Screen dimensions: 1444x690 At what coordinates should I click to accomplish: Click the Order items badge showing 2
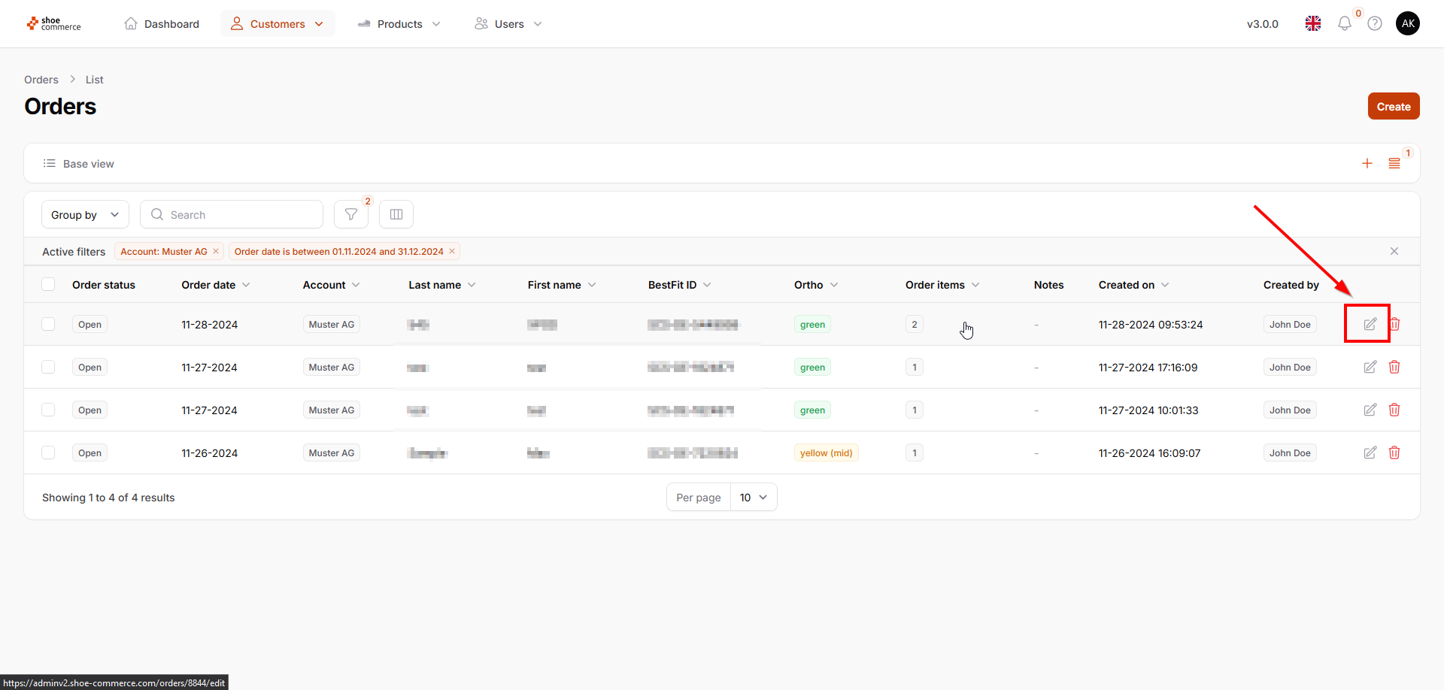click(915, 325)
